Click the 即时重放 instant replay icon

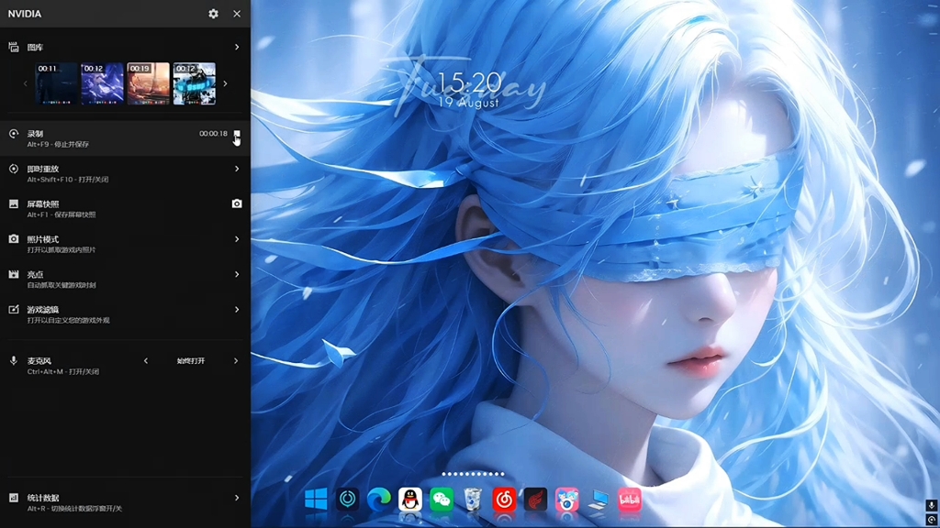13,169
